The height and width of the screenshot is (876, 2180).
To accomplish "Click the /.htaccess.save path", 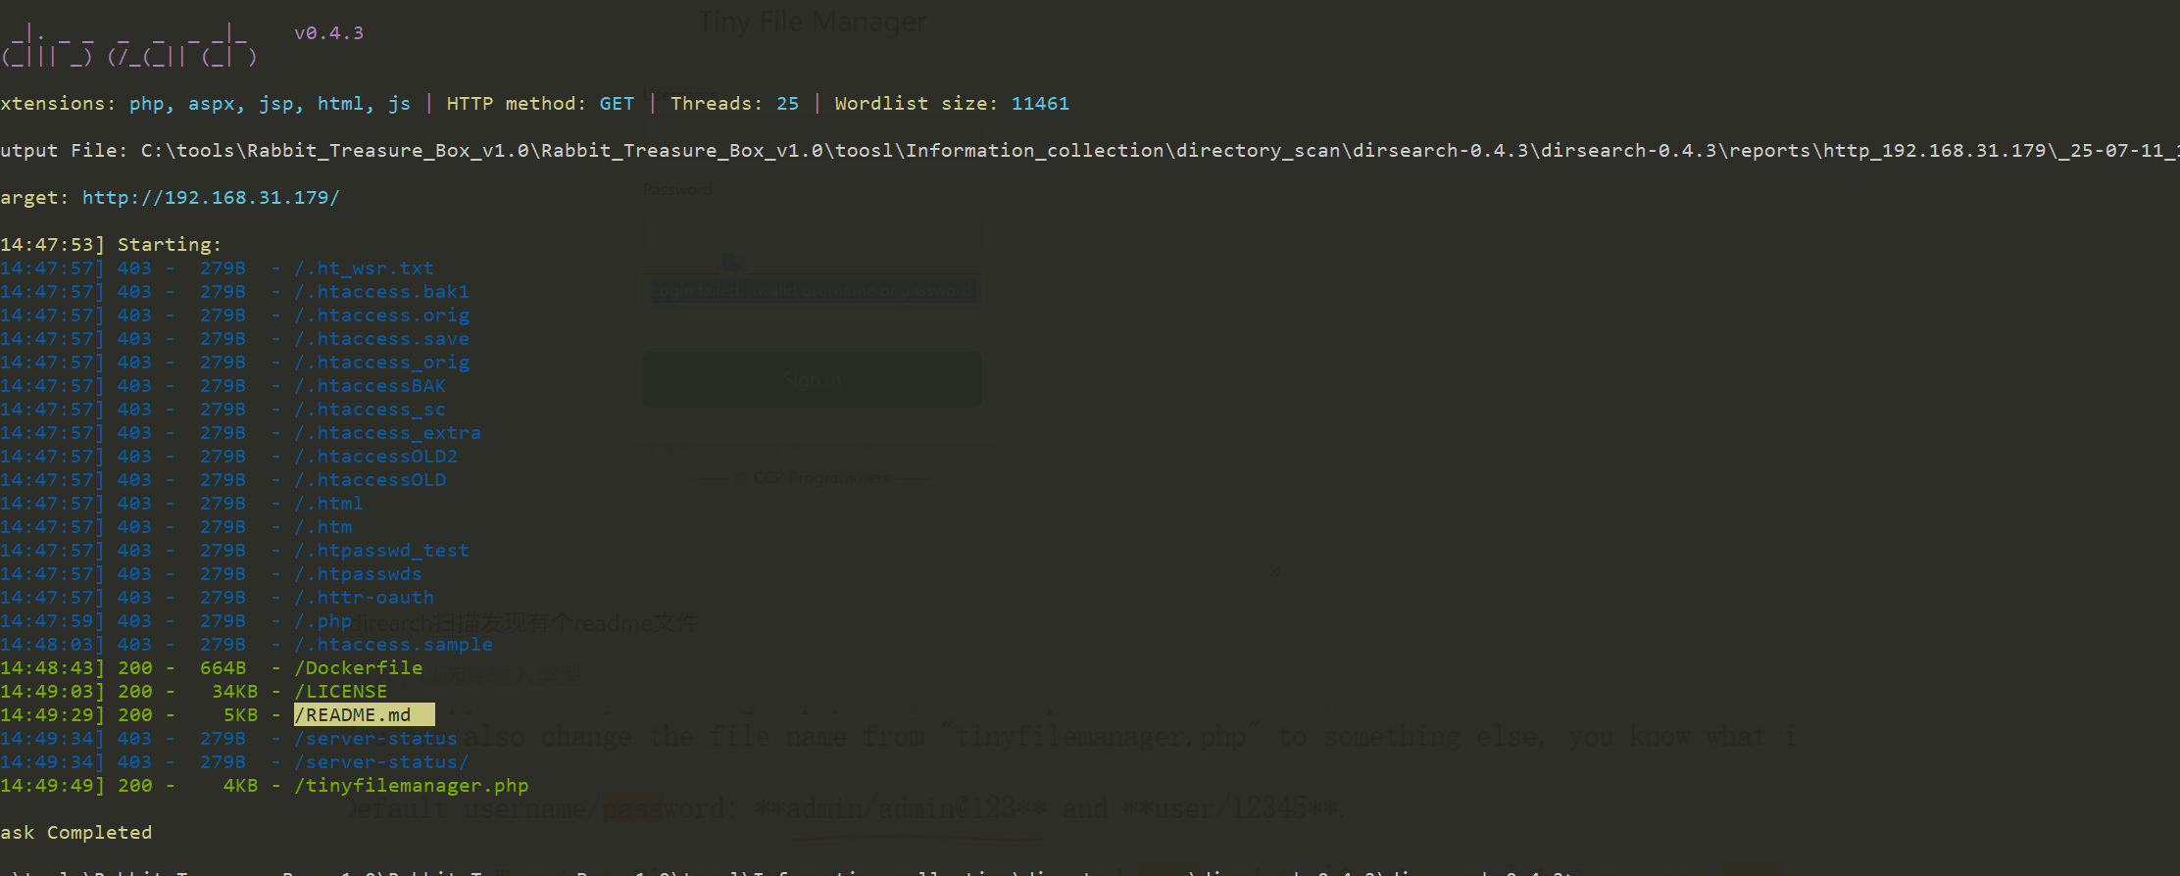I will click(x=382, y=339).
